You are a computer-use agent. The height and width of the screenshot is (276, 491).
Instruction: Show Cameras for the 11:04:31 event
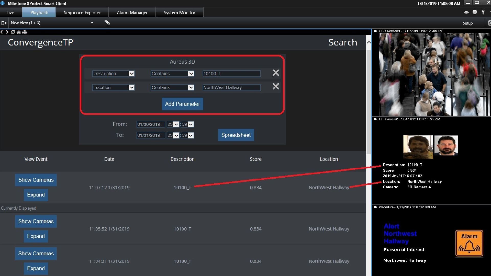[x=36, y=254]
